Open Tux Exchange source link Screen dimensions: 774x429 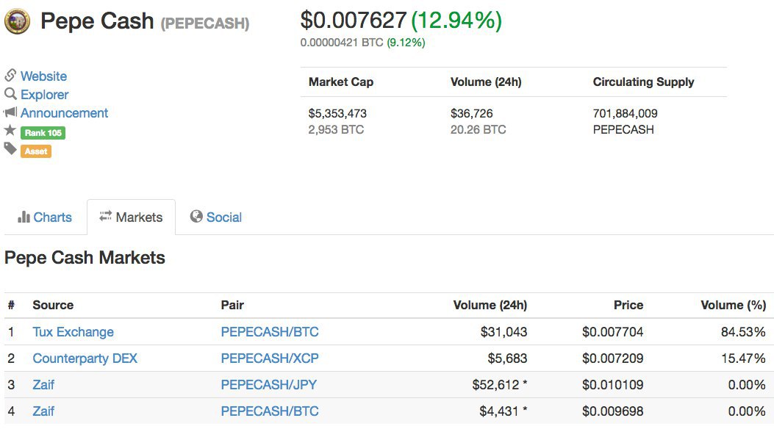73,332
